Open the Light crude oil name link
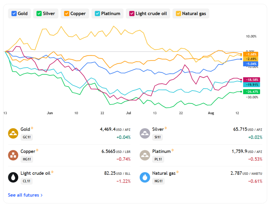 tap(35, 173)
